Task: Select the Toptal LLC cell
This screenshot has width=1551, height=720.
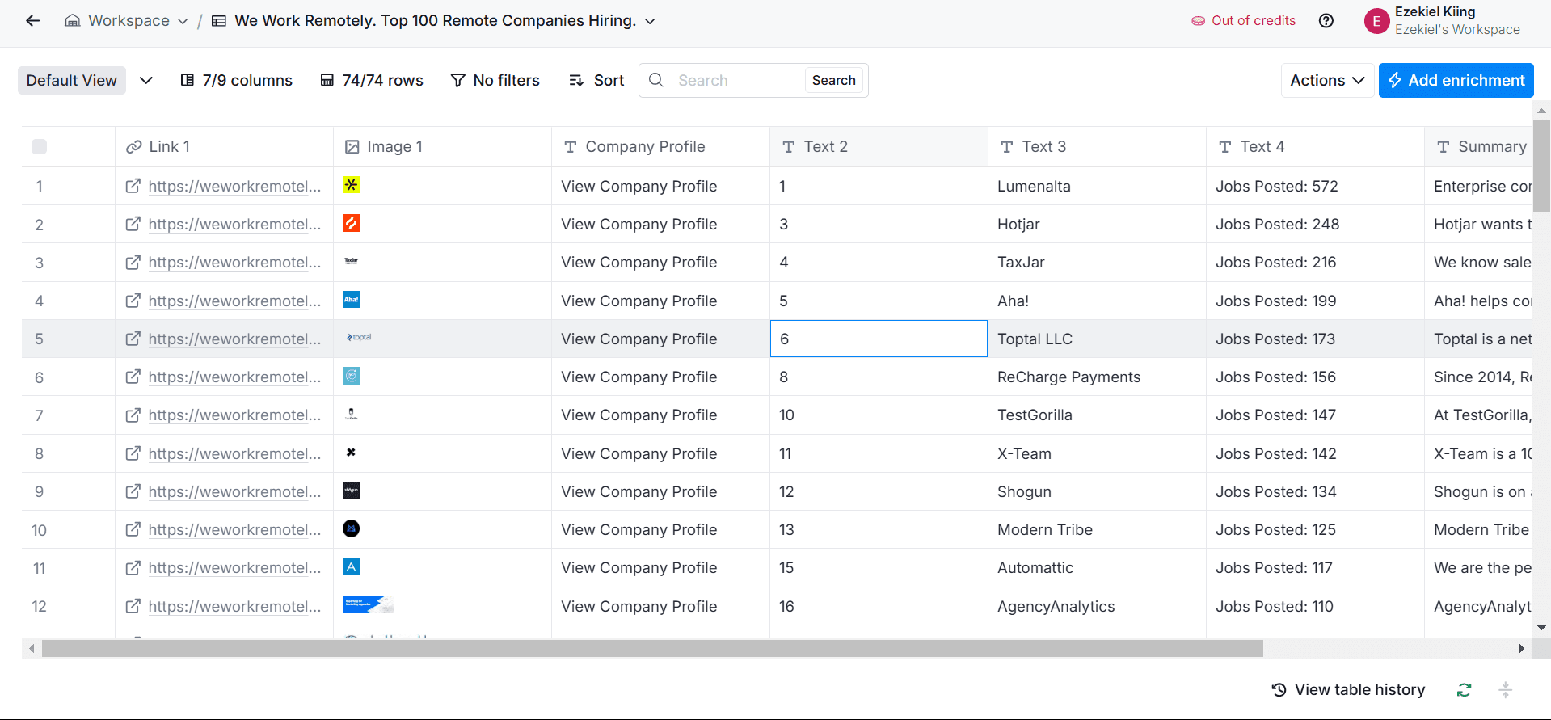Action: coord(1097,339)
